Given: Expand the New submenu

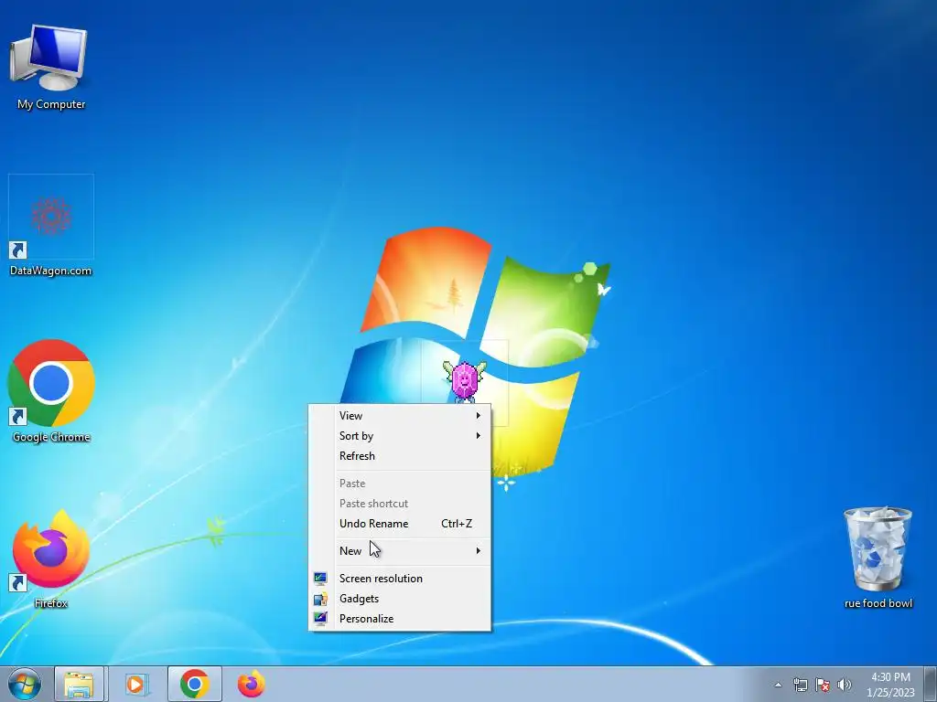Looking at the screenshot, I should (x=400, y=551).
